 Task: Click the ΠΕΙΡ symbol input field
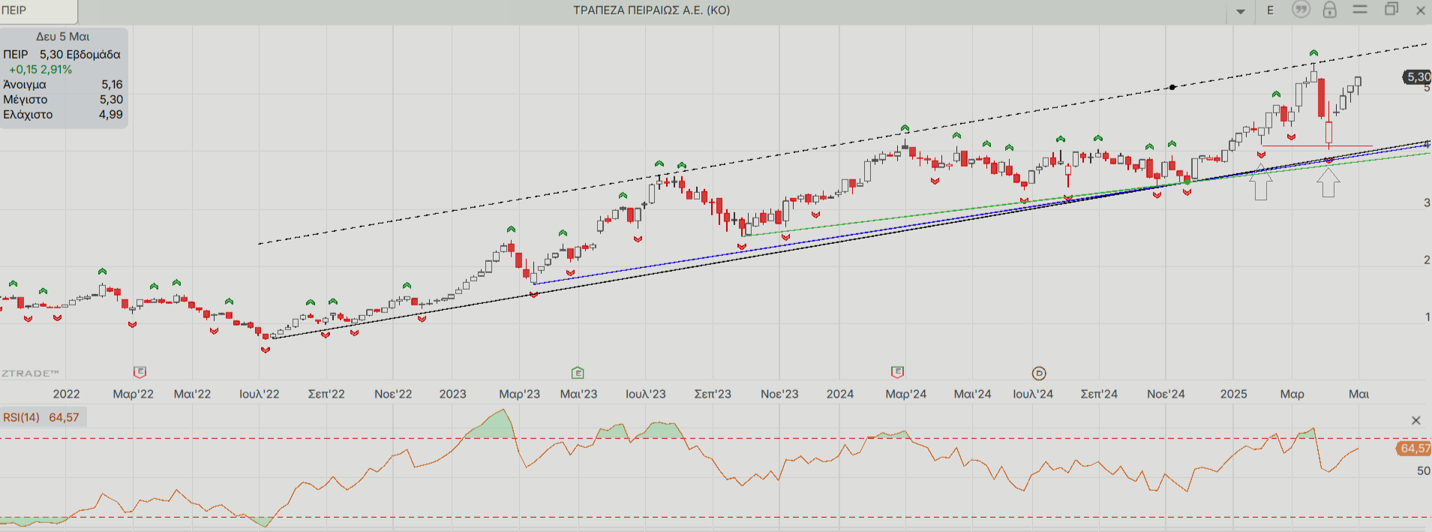point(38,11)
